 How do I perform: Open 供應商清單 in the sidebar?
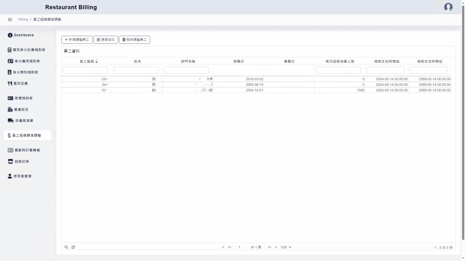point(24,121)
